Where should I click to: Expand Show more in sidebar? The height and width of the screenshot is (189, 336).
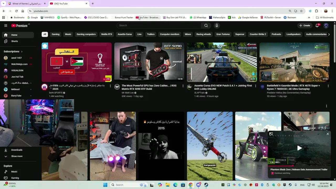[17, 156]
